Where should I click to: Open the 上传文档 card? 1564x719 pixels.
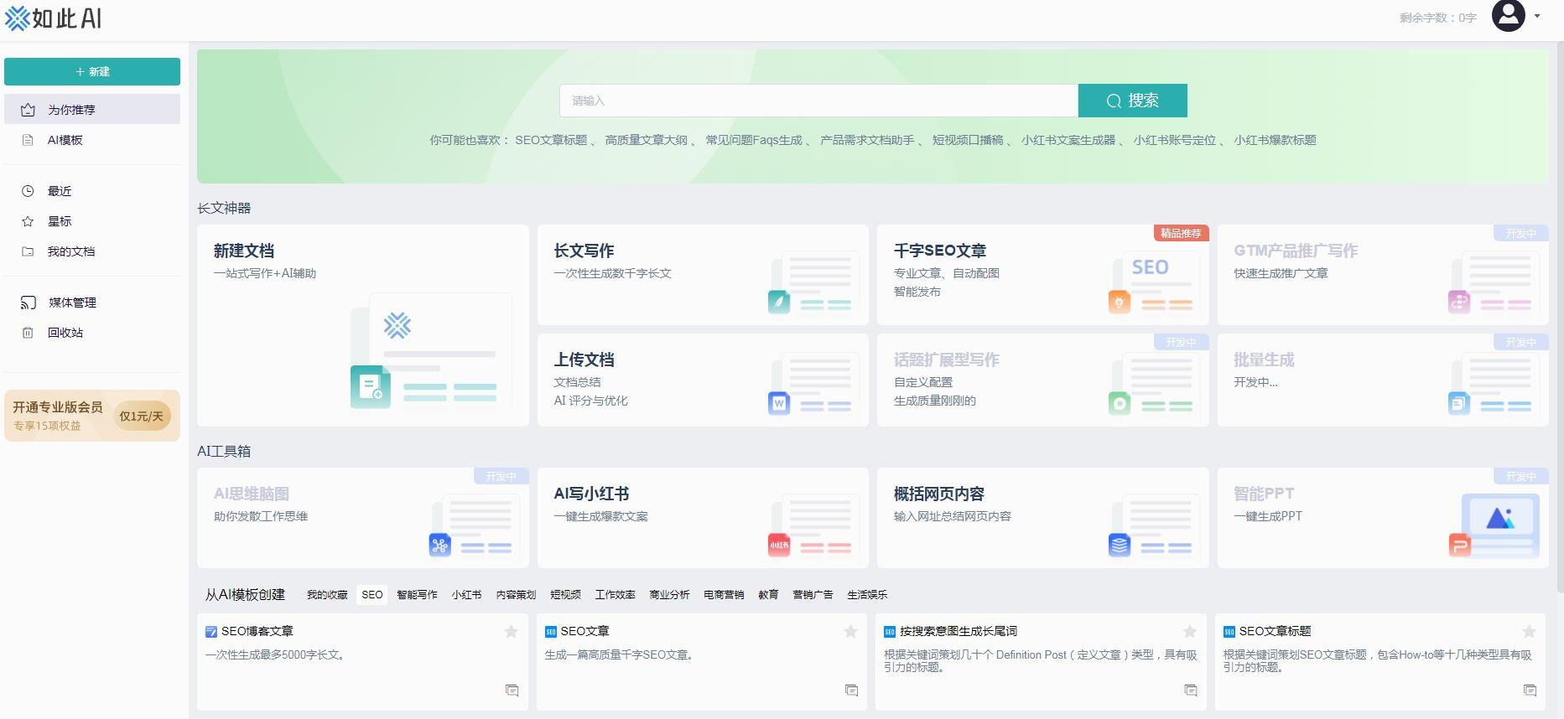(x=703, y=380)
